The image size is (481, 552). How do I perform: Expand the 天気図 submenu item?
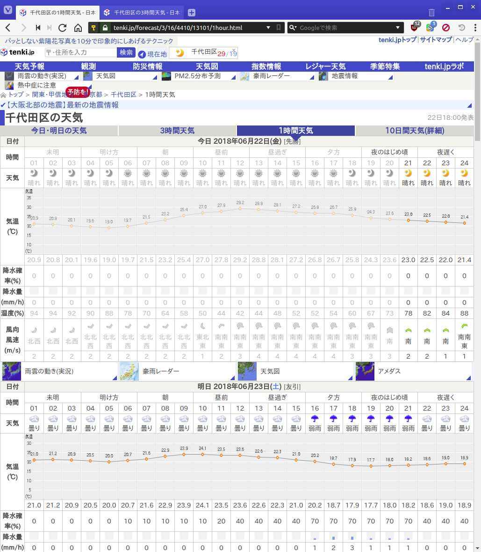[x=155, y=77]
